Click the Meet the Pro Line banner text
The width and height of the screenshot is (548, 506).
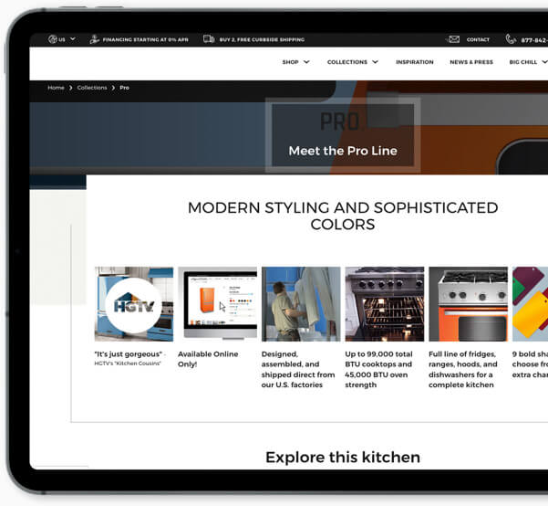pos(343,151)
